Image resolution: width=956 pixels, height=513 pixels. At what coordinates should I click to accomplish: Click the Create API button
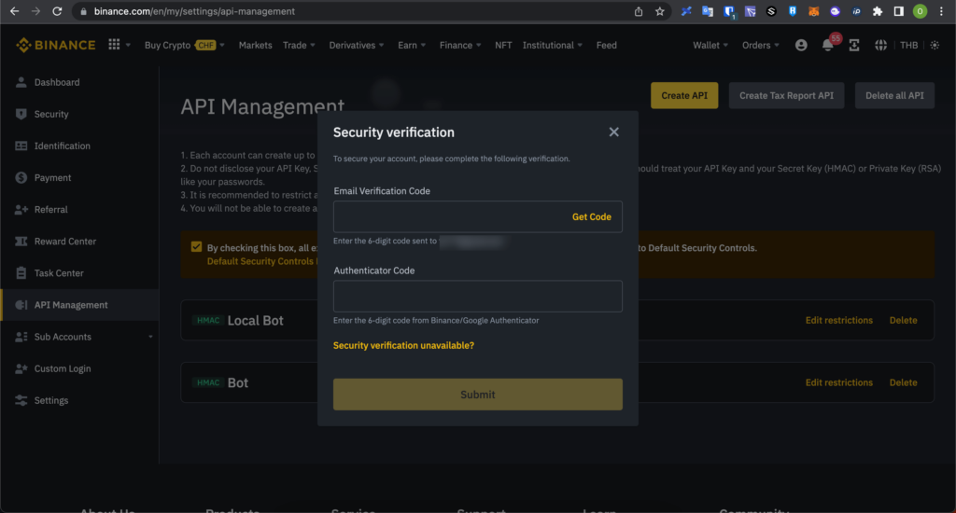click(684, 96)
